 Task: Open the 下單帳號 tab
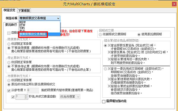(24, 11)
